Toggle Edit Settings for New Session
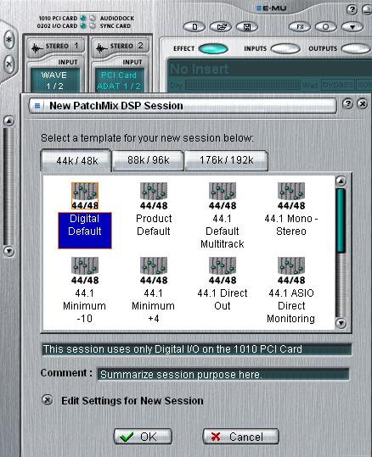The image size is (372, 457). (x=47, y=400)
